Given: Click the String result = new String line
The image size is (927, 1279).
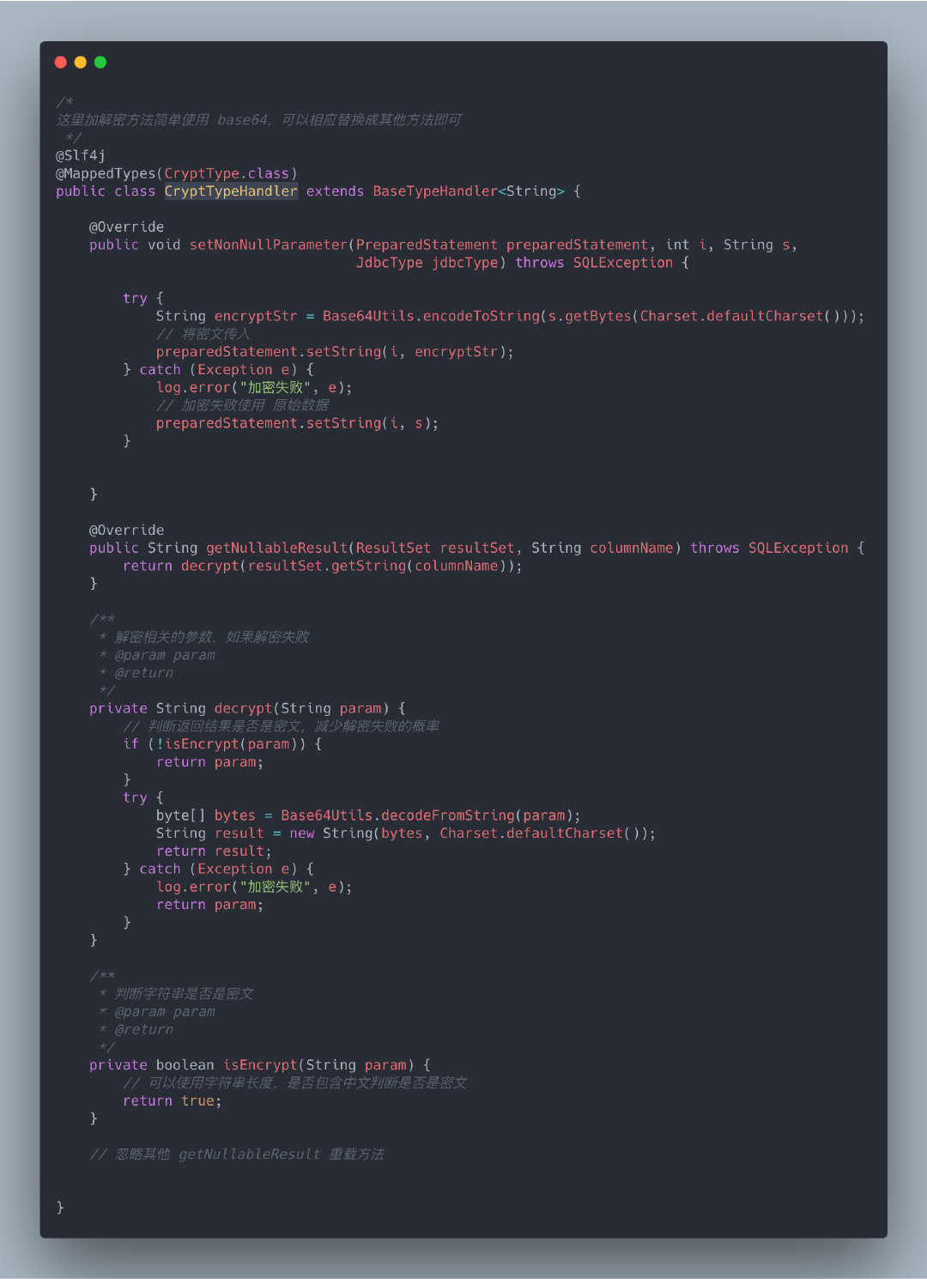Looking at the screenshot, I should (405, 833).
